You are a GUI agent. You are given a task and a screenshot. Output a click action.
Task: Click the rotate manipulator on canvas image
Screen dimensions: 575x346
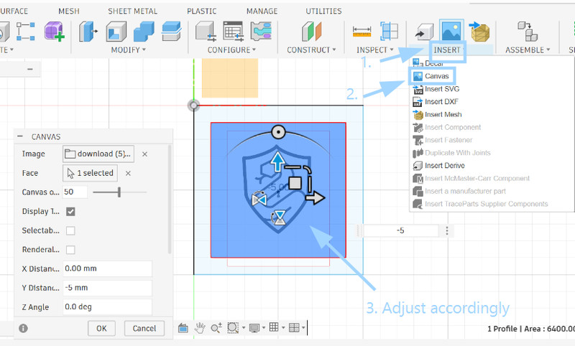(278, 132)
